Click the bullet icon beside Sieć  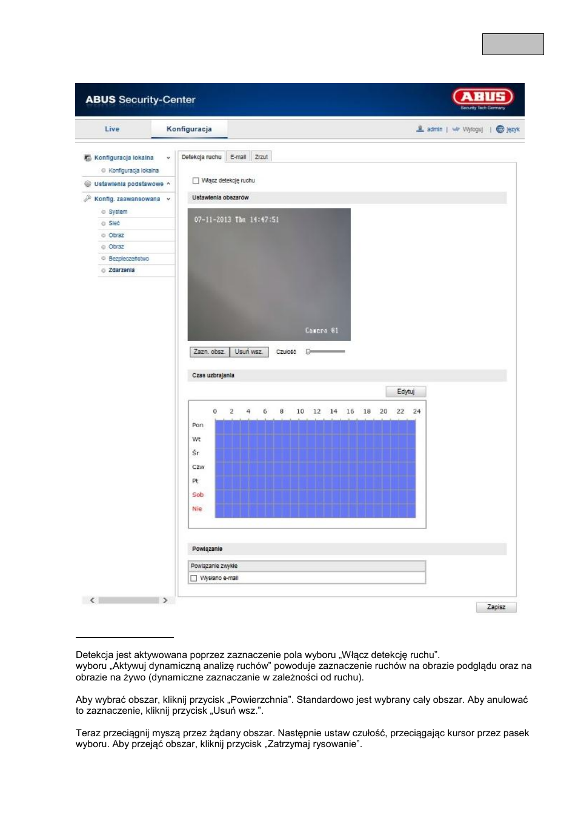104,224
